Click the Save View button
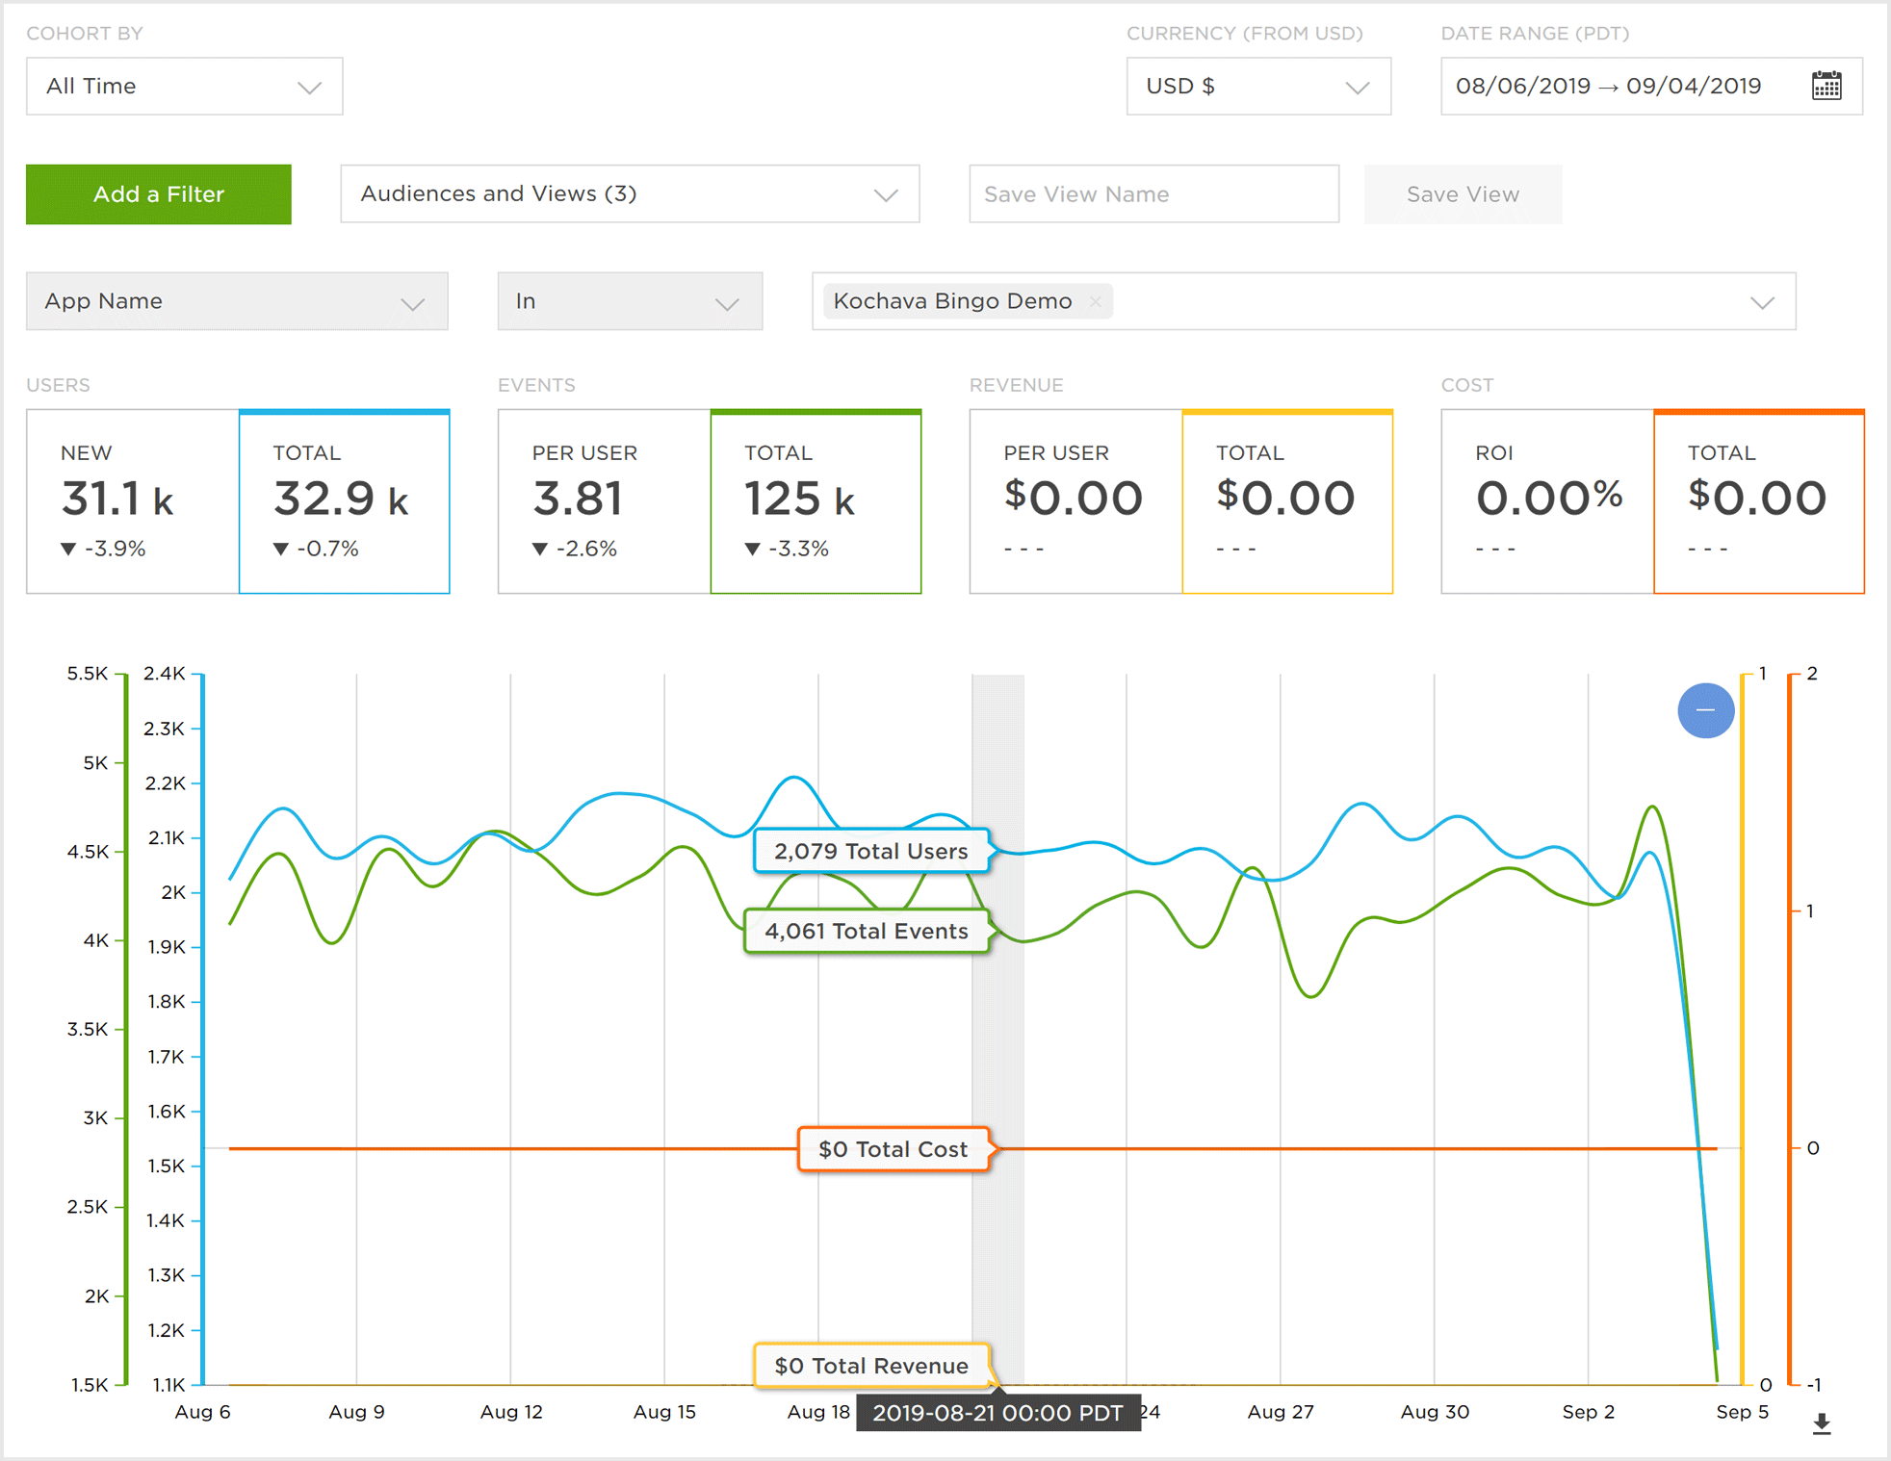 1462,194
